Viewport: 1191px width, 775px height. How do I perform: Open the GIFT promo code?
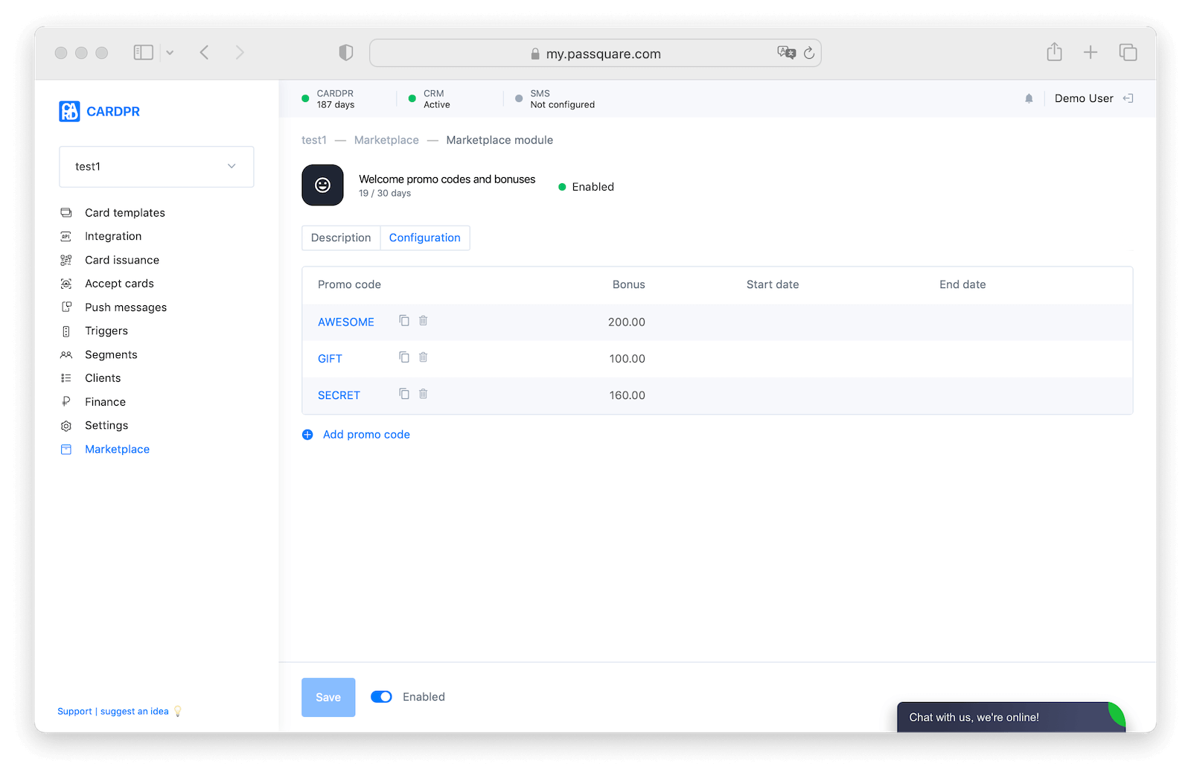330,359
